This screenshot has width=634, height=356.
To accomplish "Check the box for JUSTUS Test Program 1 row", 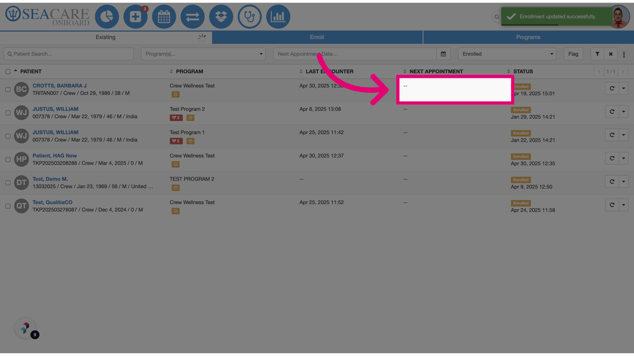I will (8, 136).
